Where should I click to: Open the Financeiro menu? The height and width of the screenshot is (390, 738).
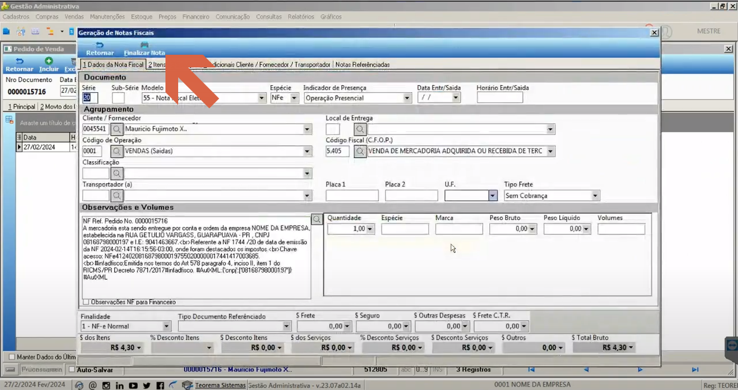point(196,17)
